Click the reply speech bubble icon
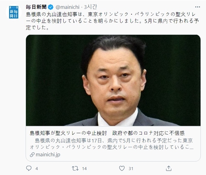Image resolution: width=206 pixels, height=175 pixels. [x=29, y=168]
